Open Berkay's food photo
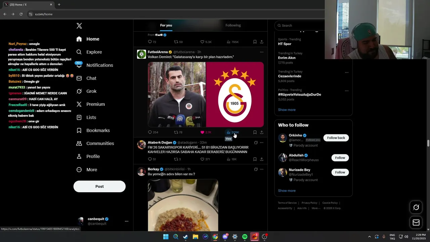Viewport: 430px width, 242px height. click(x=183, y=205)
